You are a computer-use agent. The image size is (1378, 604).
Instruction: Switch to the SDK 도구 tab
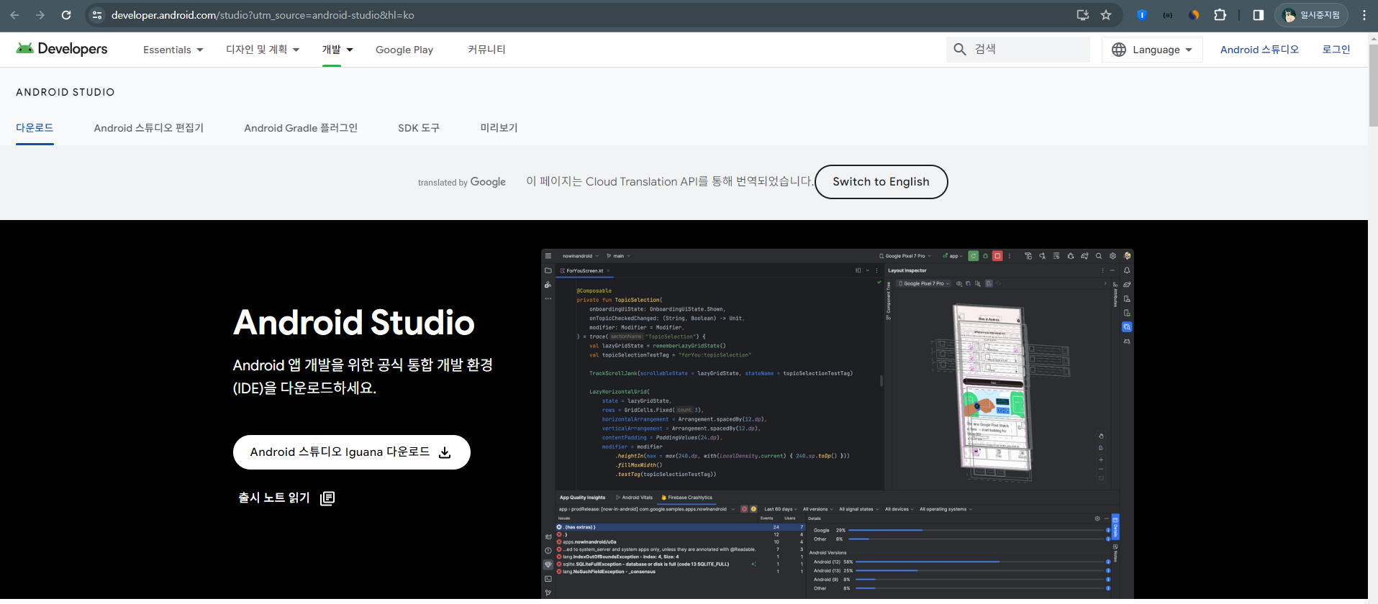[419, 128]
